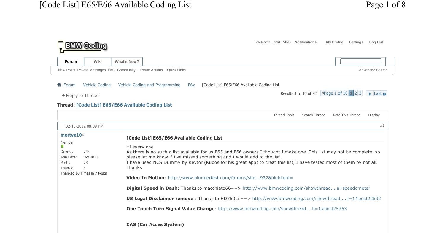This screenshot has width=445, height=233.
Task: Open Thread Tools dropdown
Action: (284, 115)
